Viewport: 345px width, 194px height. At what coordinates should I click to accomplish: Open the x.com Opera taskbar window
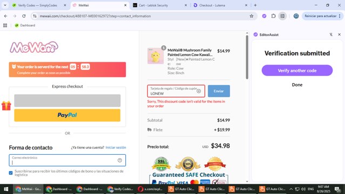(x=151, y=189)
